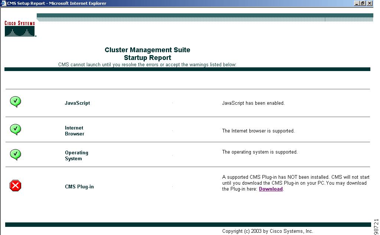Click the green check icon beside JavaScript
Viewport: 380px width, 235px height.
16,102
